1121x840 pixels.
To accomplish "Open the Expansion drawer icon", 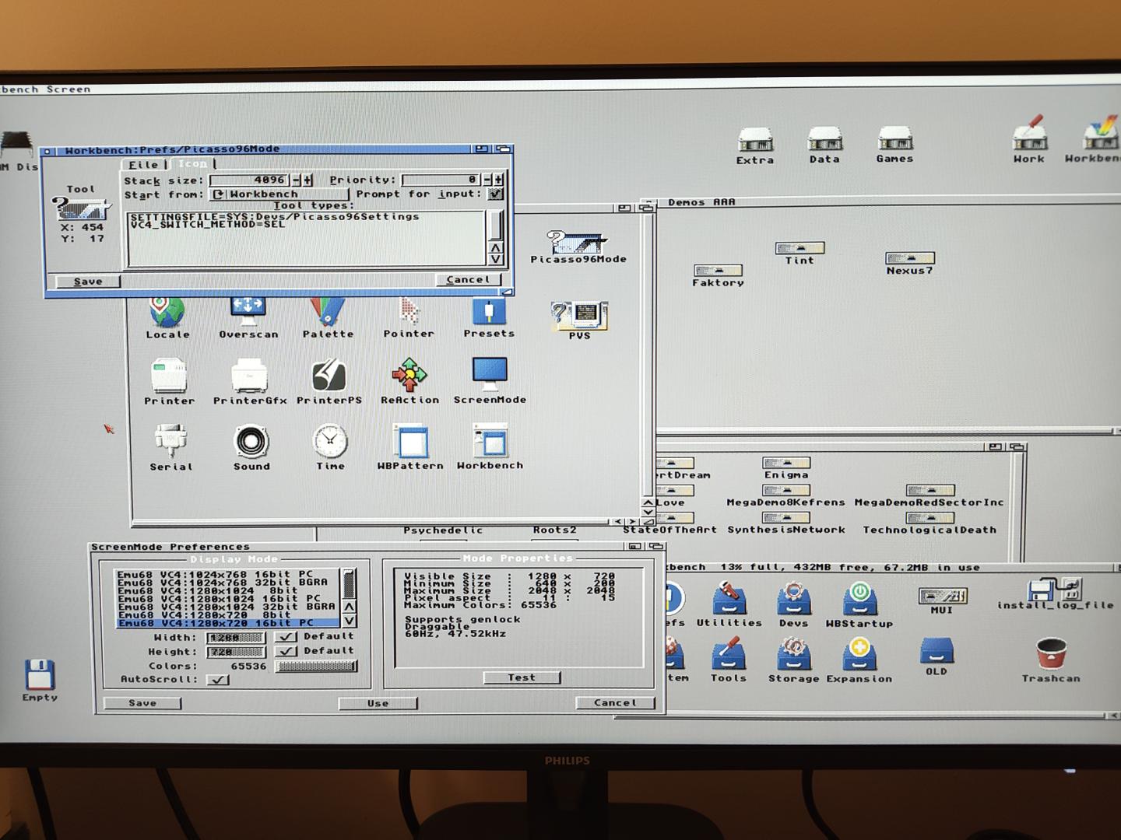I will [x=859, y=654].
